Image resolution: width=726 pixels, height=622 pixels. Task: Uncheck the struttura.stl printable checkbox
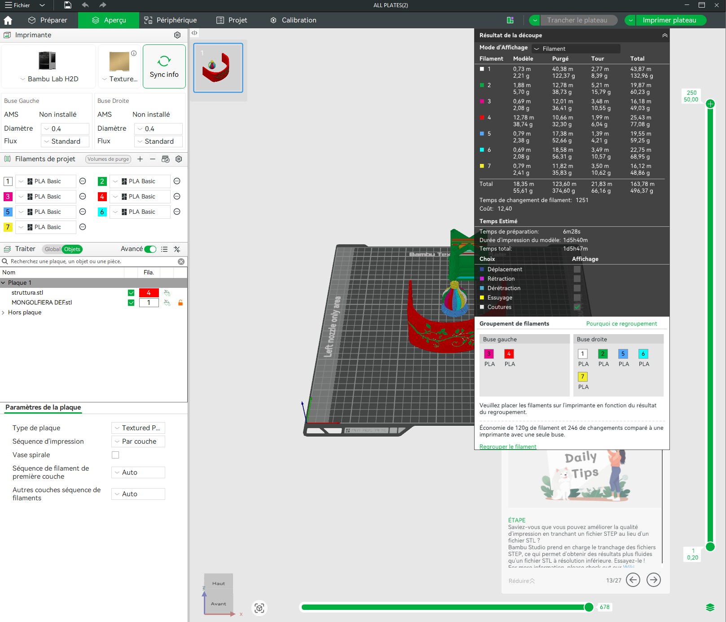131,293
